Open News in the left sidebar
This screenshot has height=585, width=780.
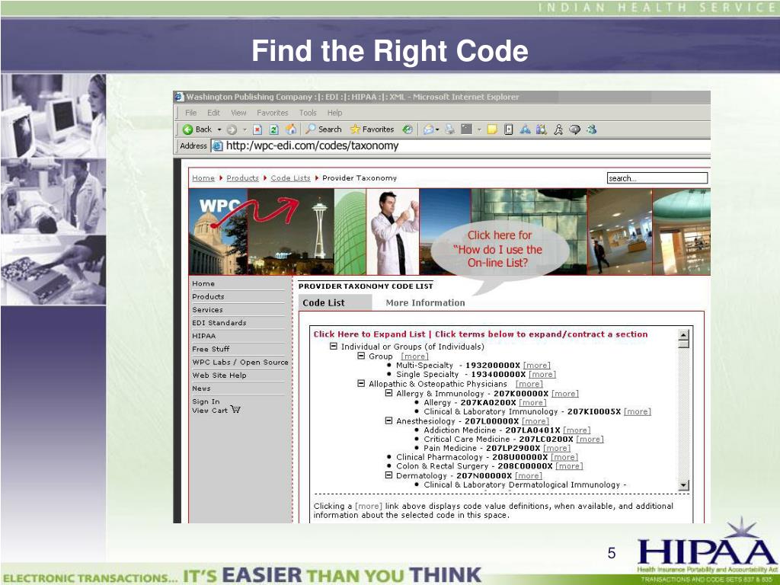(x=201, y=388)
